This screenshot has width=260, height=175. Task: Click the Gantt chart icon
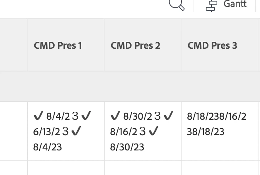coord(212,6)
